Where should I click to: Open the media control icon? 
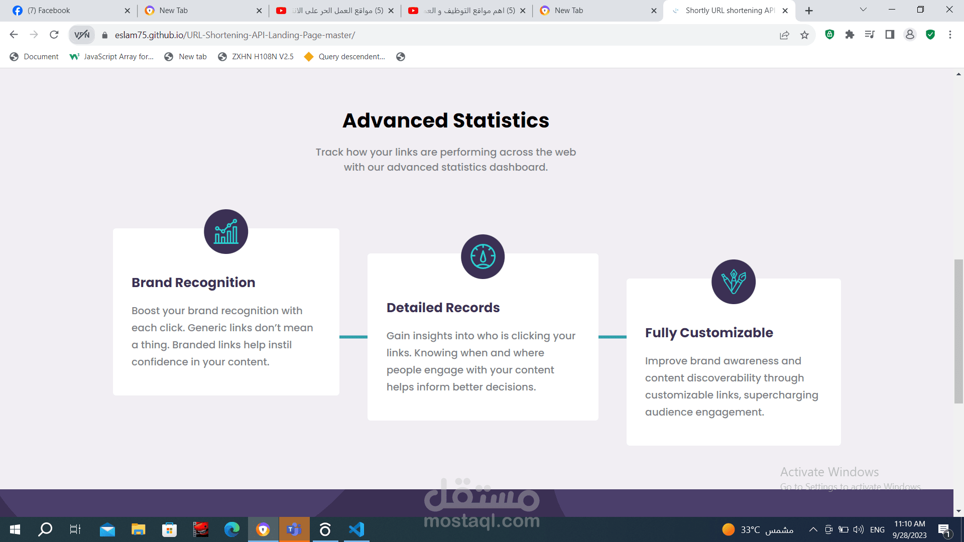click(870, 35)
